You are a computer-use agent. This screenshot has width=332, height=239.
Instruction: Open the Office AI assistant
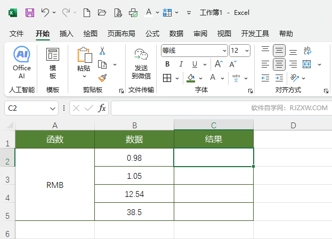point(22,62)
